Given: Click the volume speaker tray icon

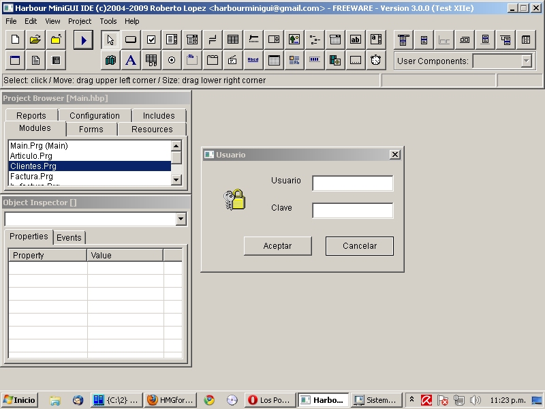Looking at the screenshot, I should click(475, 400).
